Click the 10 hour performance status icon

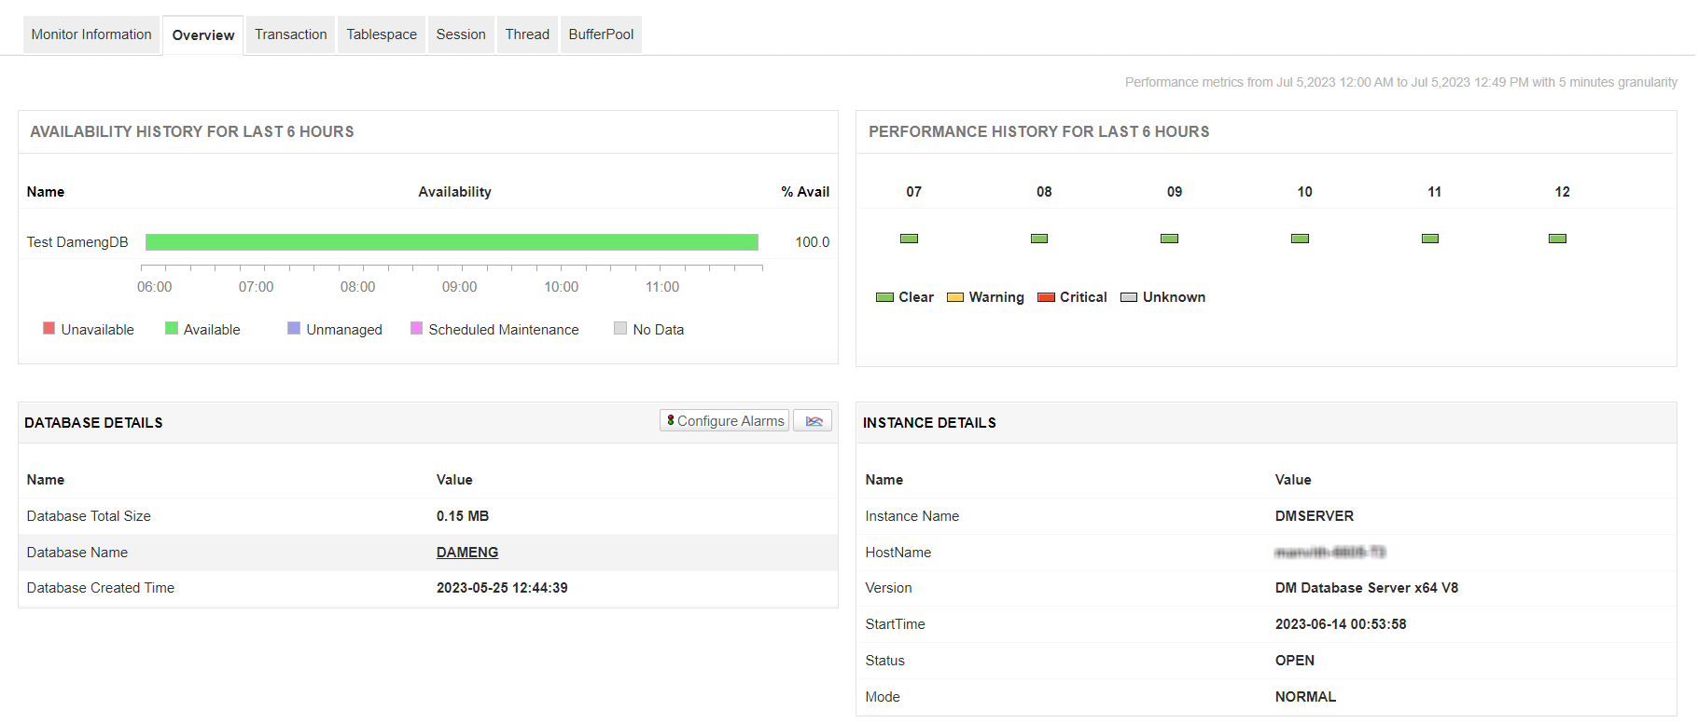pyautogui.click(x=1300, y=239)
